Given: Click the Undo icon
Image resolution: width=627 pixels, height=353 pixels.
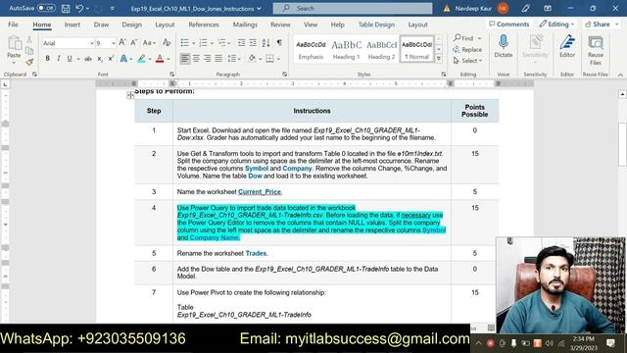Looking at the screenshot, I should (x=79, y=9).
